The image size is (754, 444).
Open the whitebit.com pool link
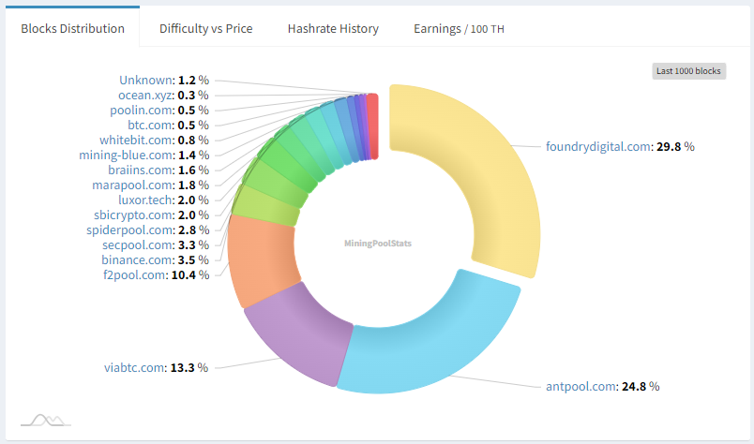click(x=136, y=140)
